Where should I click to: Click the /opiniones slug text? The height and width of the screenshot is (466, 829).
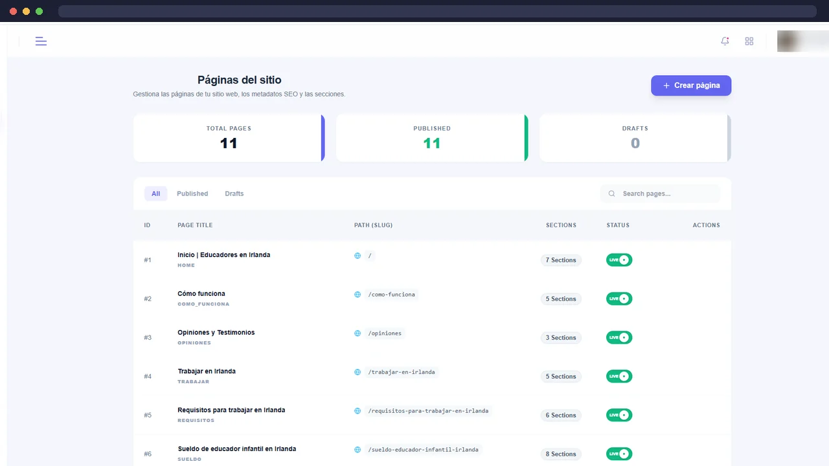[385, 333]
